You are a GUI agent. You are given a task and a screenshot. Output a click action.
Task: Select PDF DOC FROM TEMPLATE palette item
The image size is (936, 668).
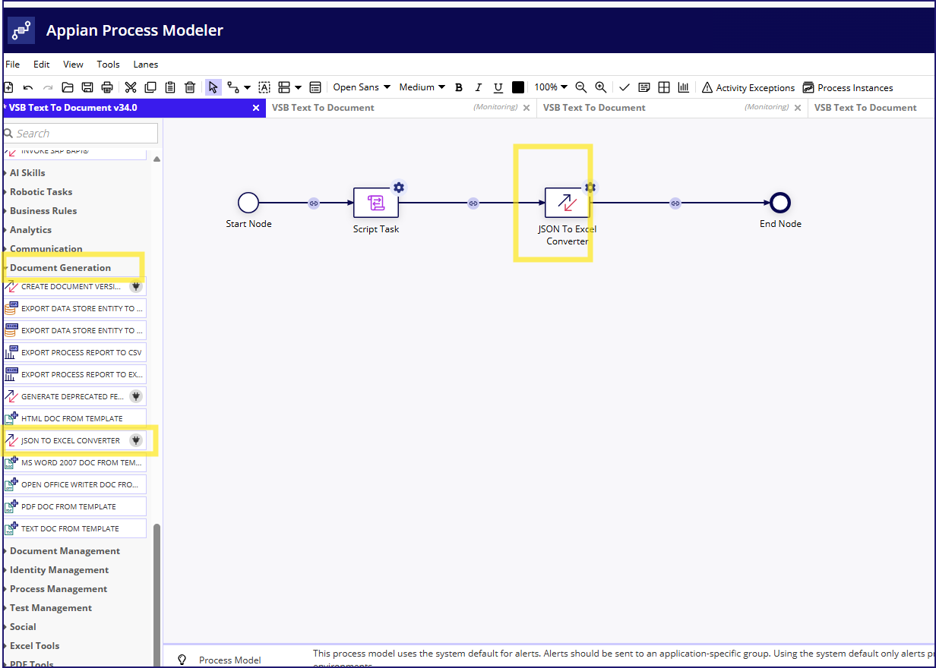click(74, 506)
